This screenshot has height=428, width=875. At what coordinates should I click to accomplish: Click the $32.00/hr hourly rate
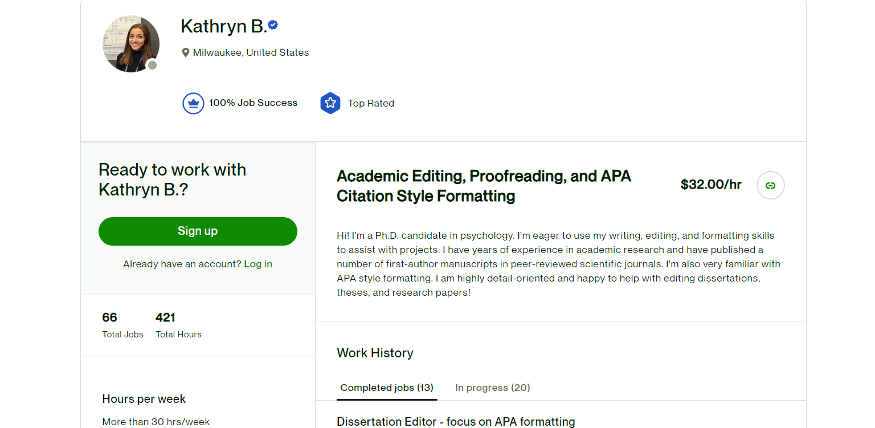(711, 185)
